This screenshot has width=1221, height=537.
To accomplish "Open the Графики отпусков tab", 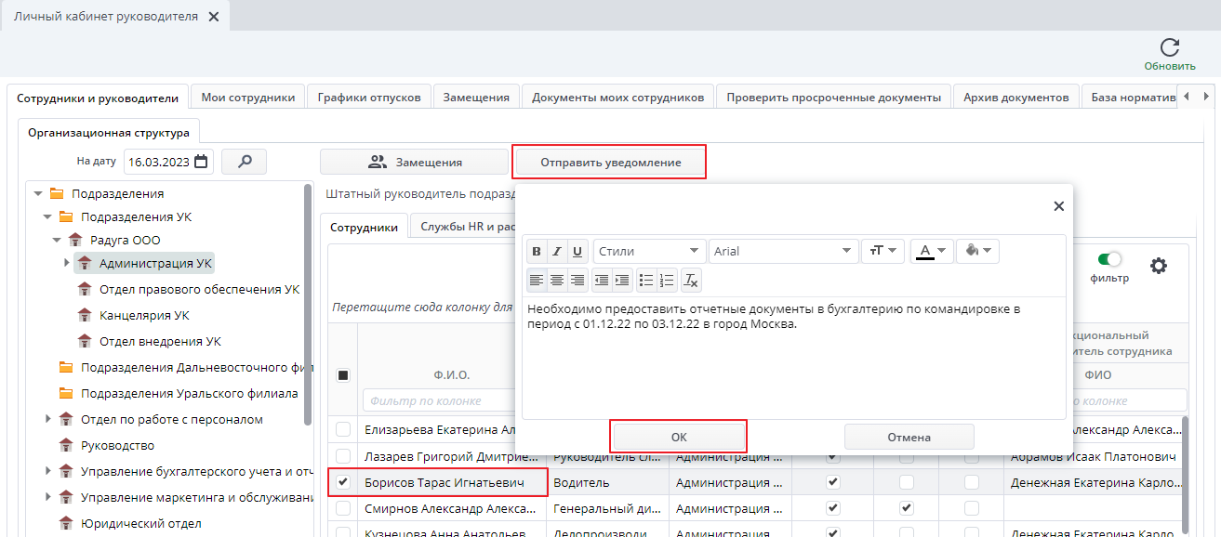I will [x=369, y=98].
